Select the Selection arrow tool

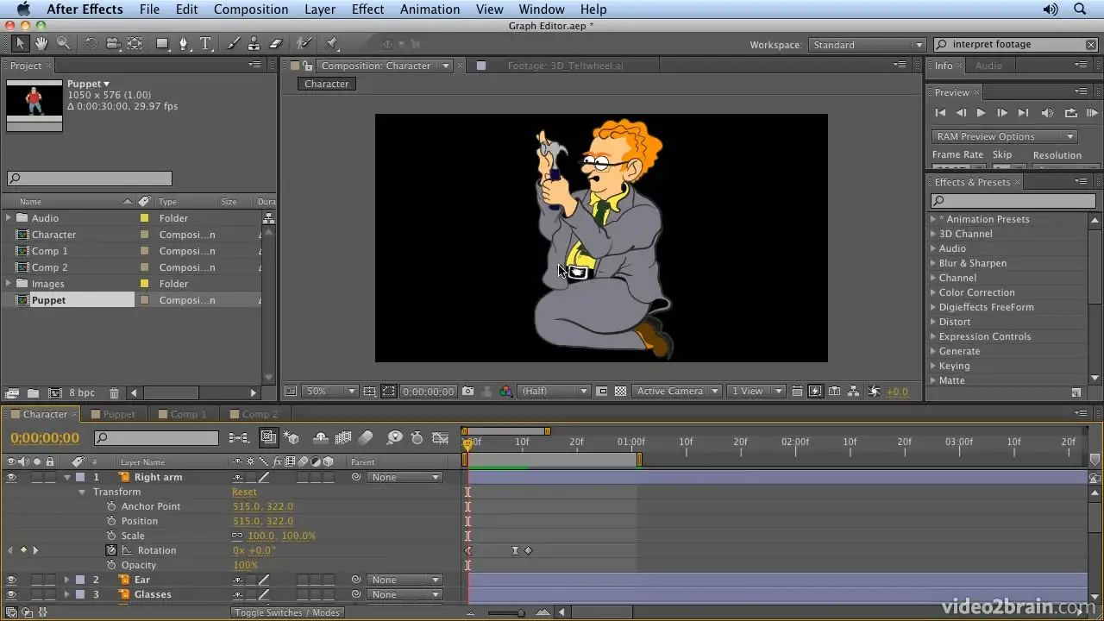pyautogui.click(x=21, y=43)
